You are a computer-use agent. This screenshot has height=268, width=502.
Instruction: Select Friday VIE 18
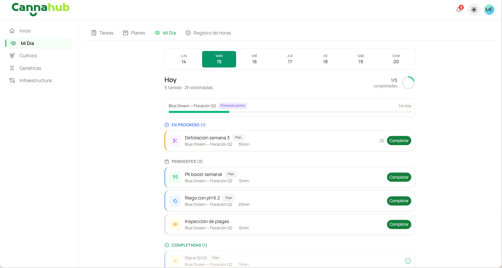325,59
